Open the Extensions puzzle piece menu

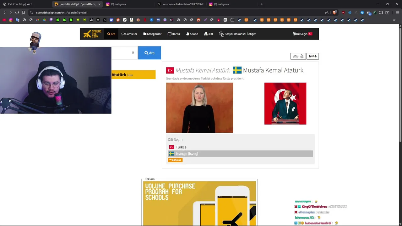[381, 13]
